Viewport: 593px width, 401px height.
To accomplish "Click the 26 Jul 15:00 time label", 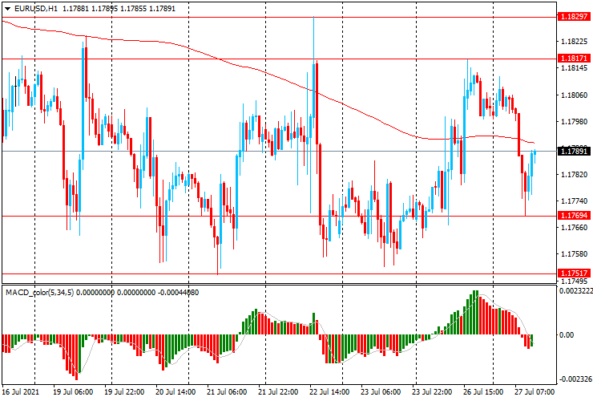I will pyautogui.click(x=483, y=391).
